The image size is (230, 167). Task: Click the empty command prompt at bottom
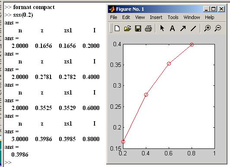[8, 162]
